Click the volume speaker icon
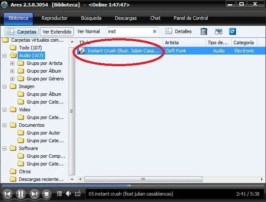 (x=68, y=194)
